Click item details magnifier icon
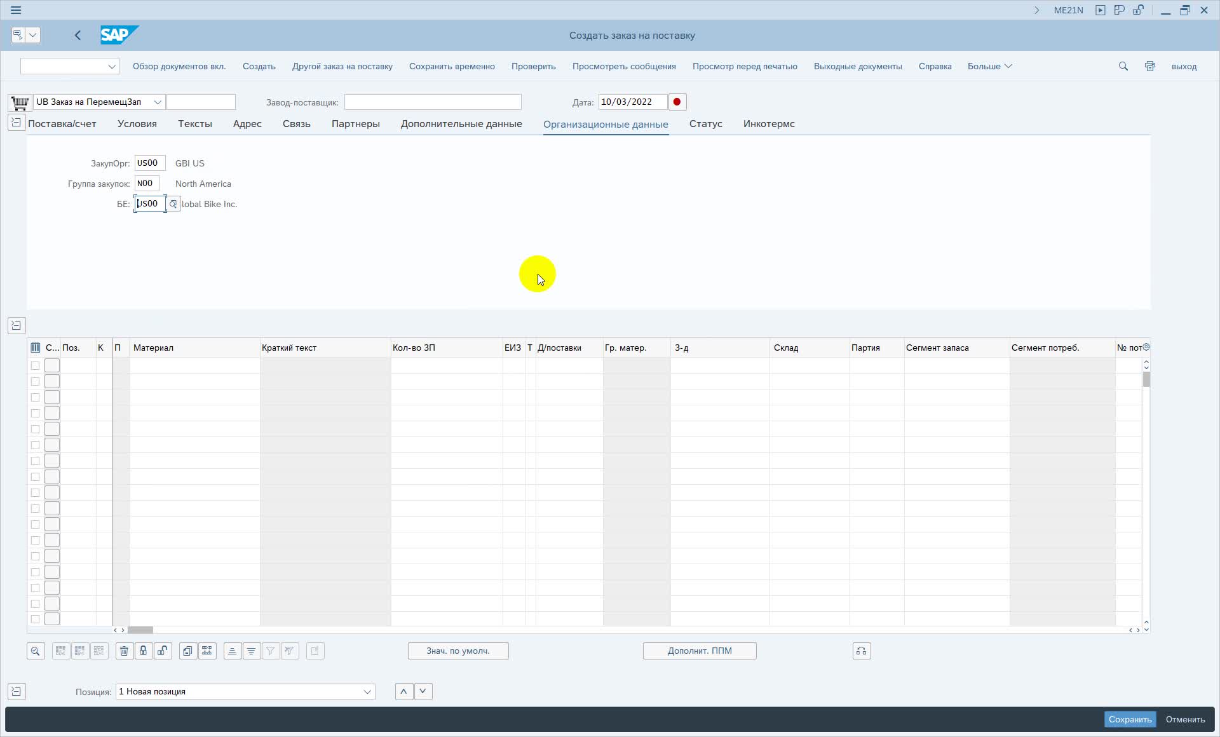Screen dimensions: 1220x737 [36, 651]
